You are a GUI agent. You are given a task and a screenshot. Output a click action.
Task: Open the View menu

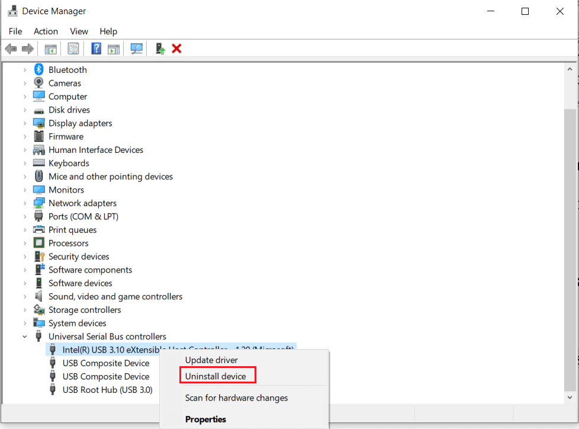[x=79, y=31]
